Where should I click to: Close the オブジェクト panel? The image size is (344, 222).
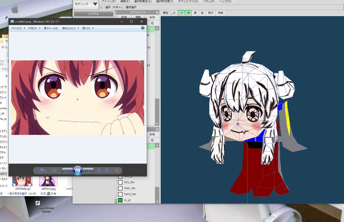157,12
